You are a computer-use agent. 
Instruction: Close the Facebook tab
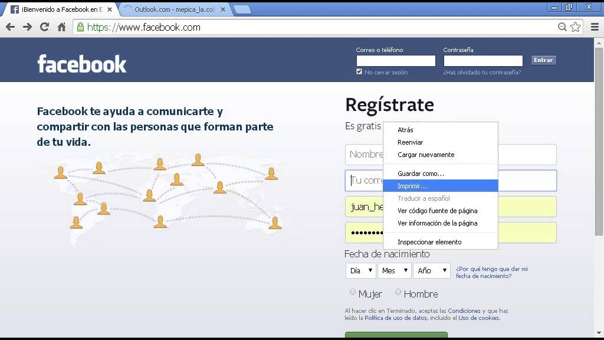point(110,9)
